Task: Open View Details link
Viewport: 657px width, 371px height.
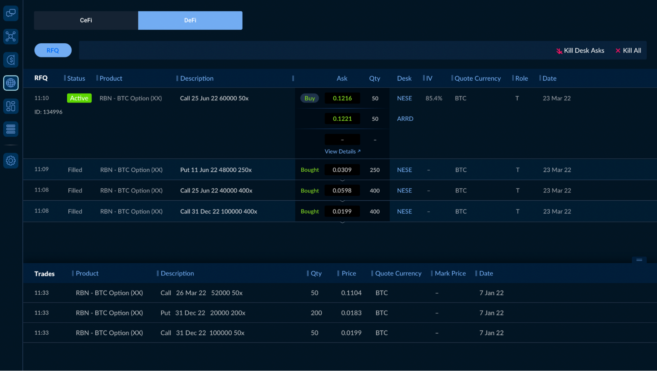Action: (342, 151)
